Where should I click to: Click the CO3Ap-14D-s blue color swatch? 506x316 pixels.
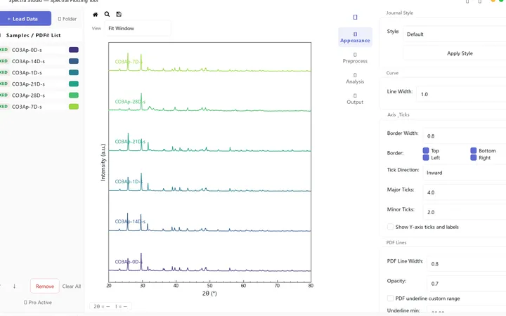point(74,61)
